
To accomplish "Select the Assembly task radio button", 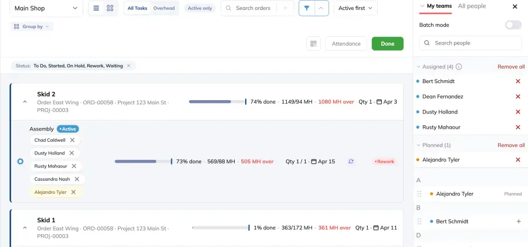I will click(20, 162).
